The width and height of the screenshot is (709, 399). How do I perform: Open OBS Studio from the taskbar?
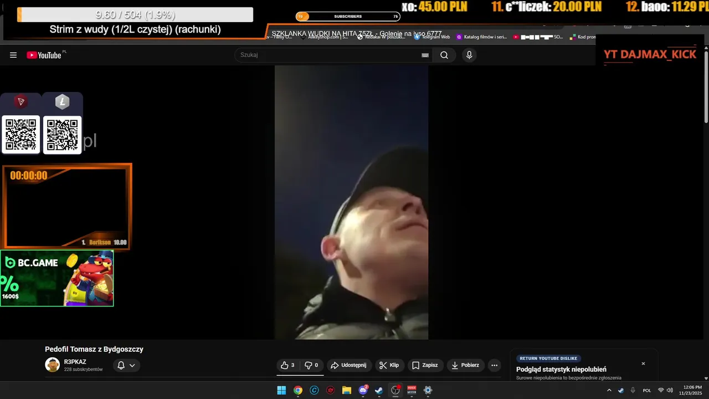point(395,390)
